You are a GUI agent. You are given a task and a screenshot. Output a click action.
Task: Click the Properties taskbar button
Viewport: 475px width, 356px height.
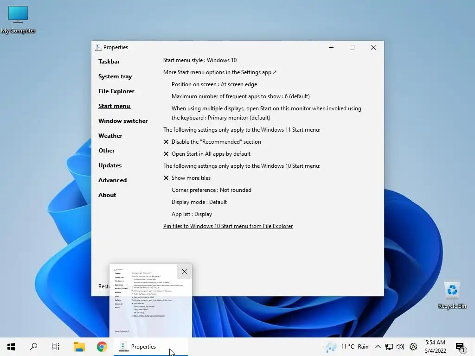(151, 347)
